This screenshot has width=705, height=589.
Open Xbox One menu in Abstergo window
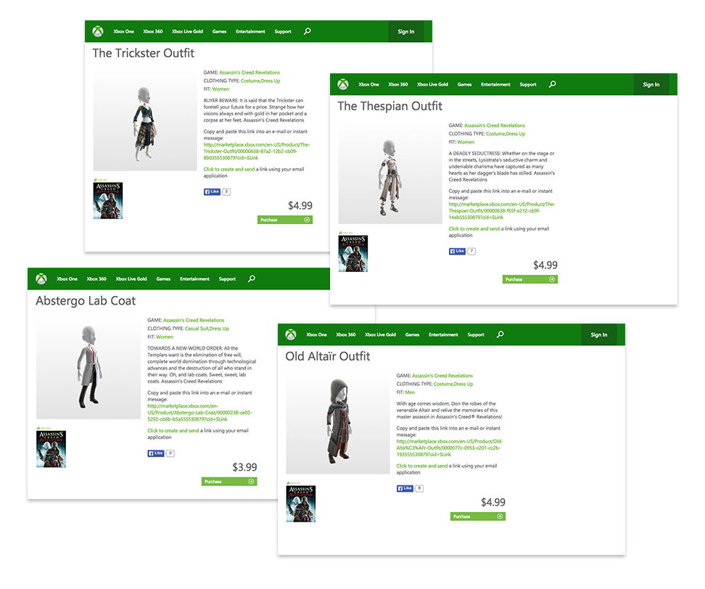coord(67,279)
